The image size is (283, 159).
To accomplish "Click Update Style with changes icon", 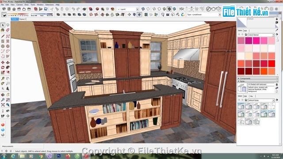I will (277, 92).
